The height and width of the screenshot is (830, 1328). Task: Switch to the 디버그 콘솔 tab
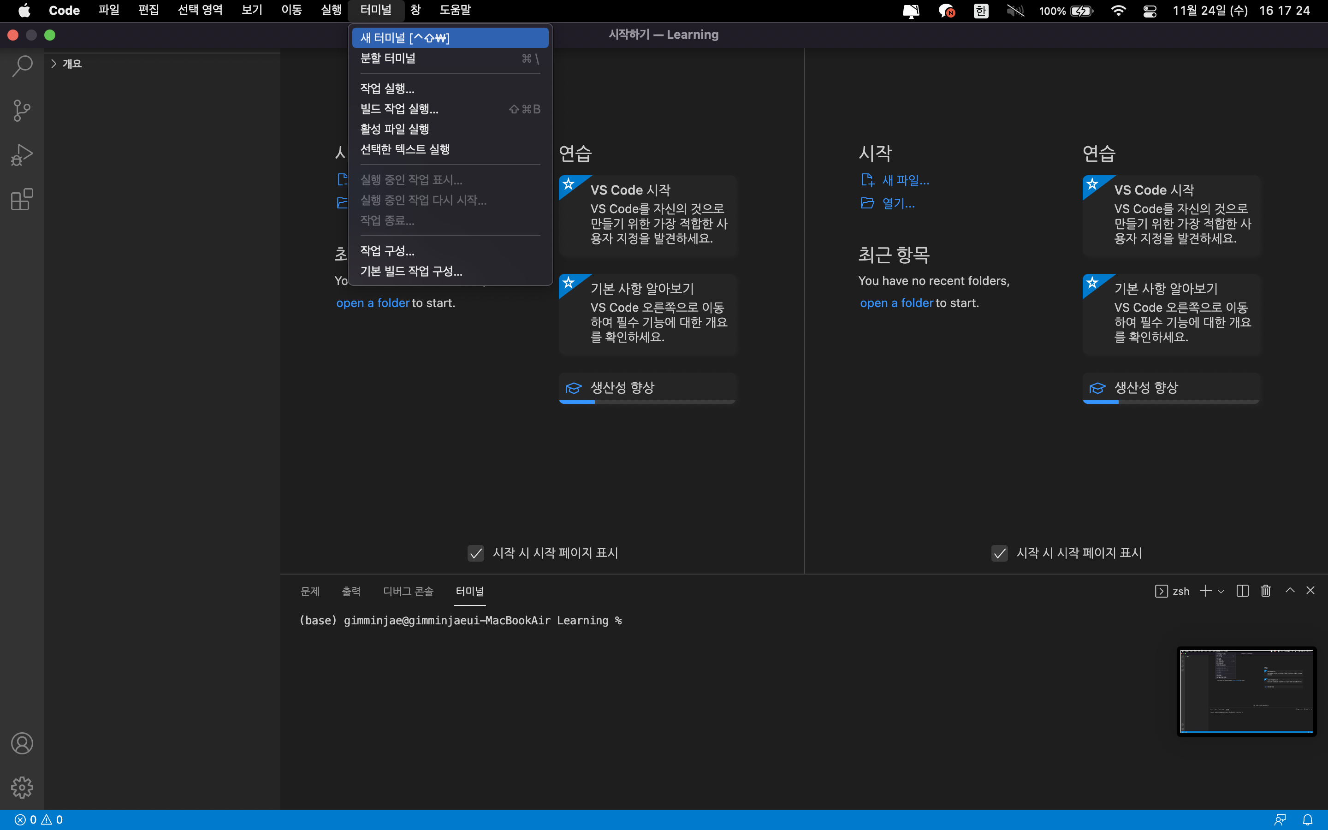coord(408,591)
